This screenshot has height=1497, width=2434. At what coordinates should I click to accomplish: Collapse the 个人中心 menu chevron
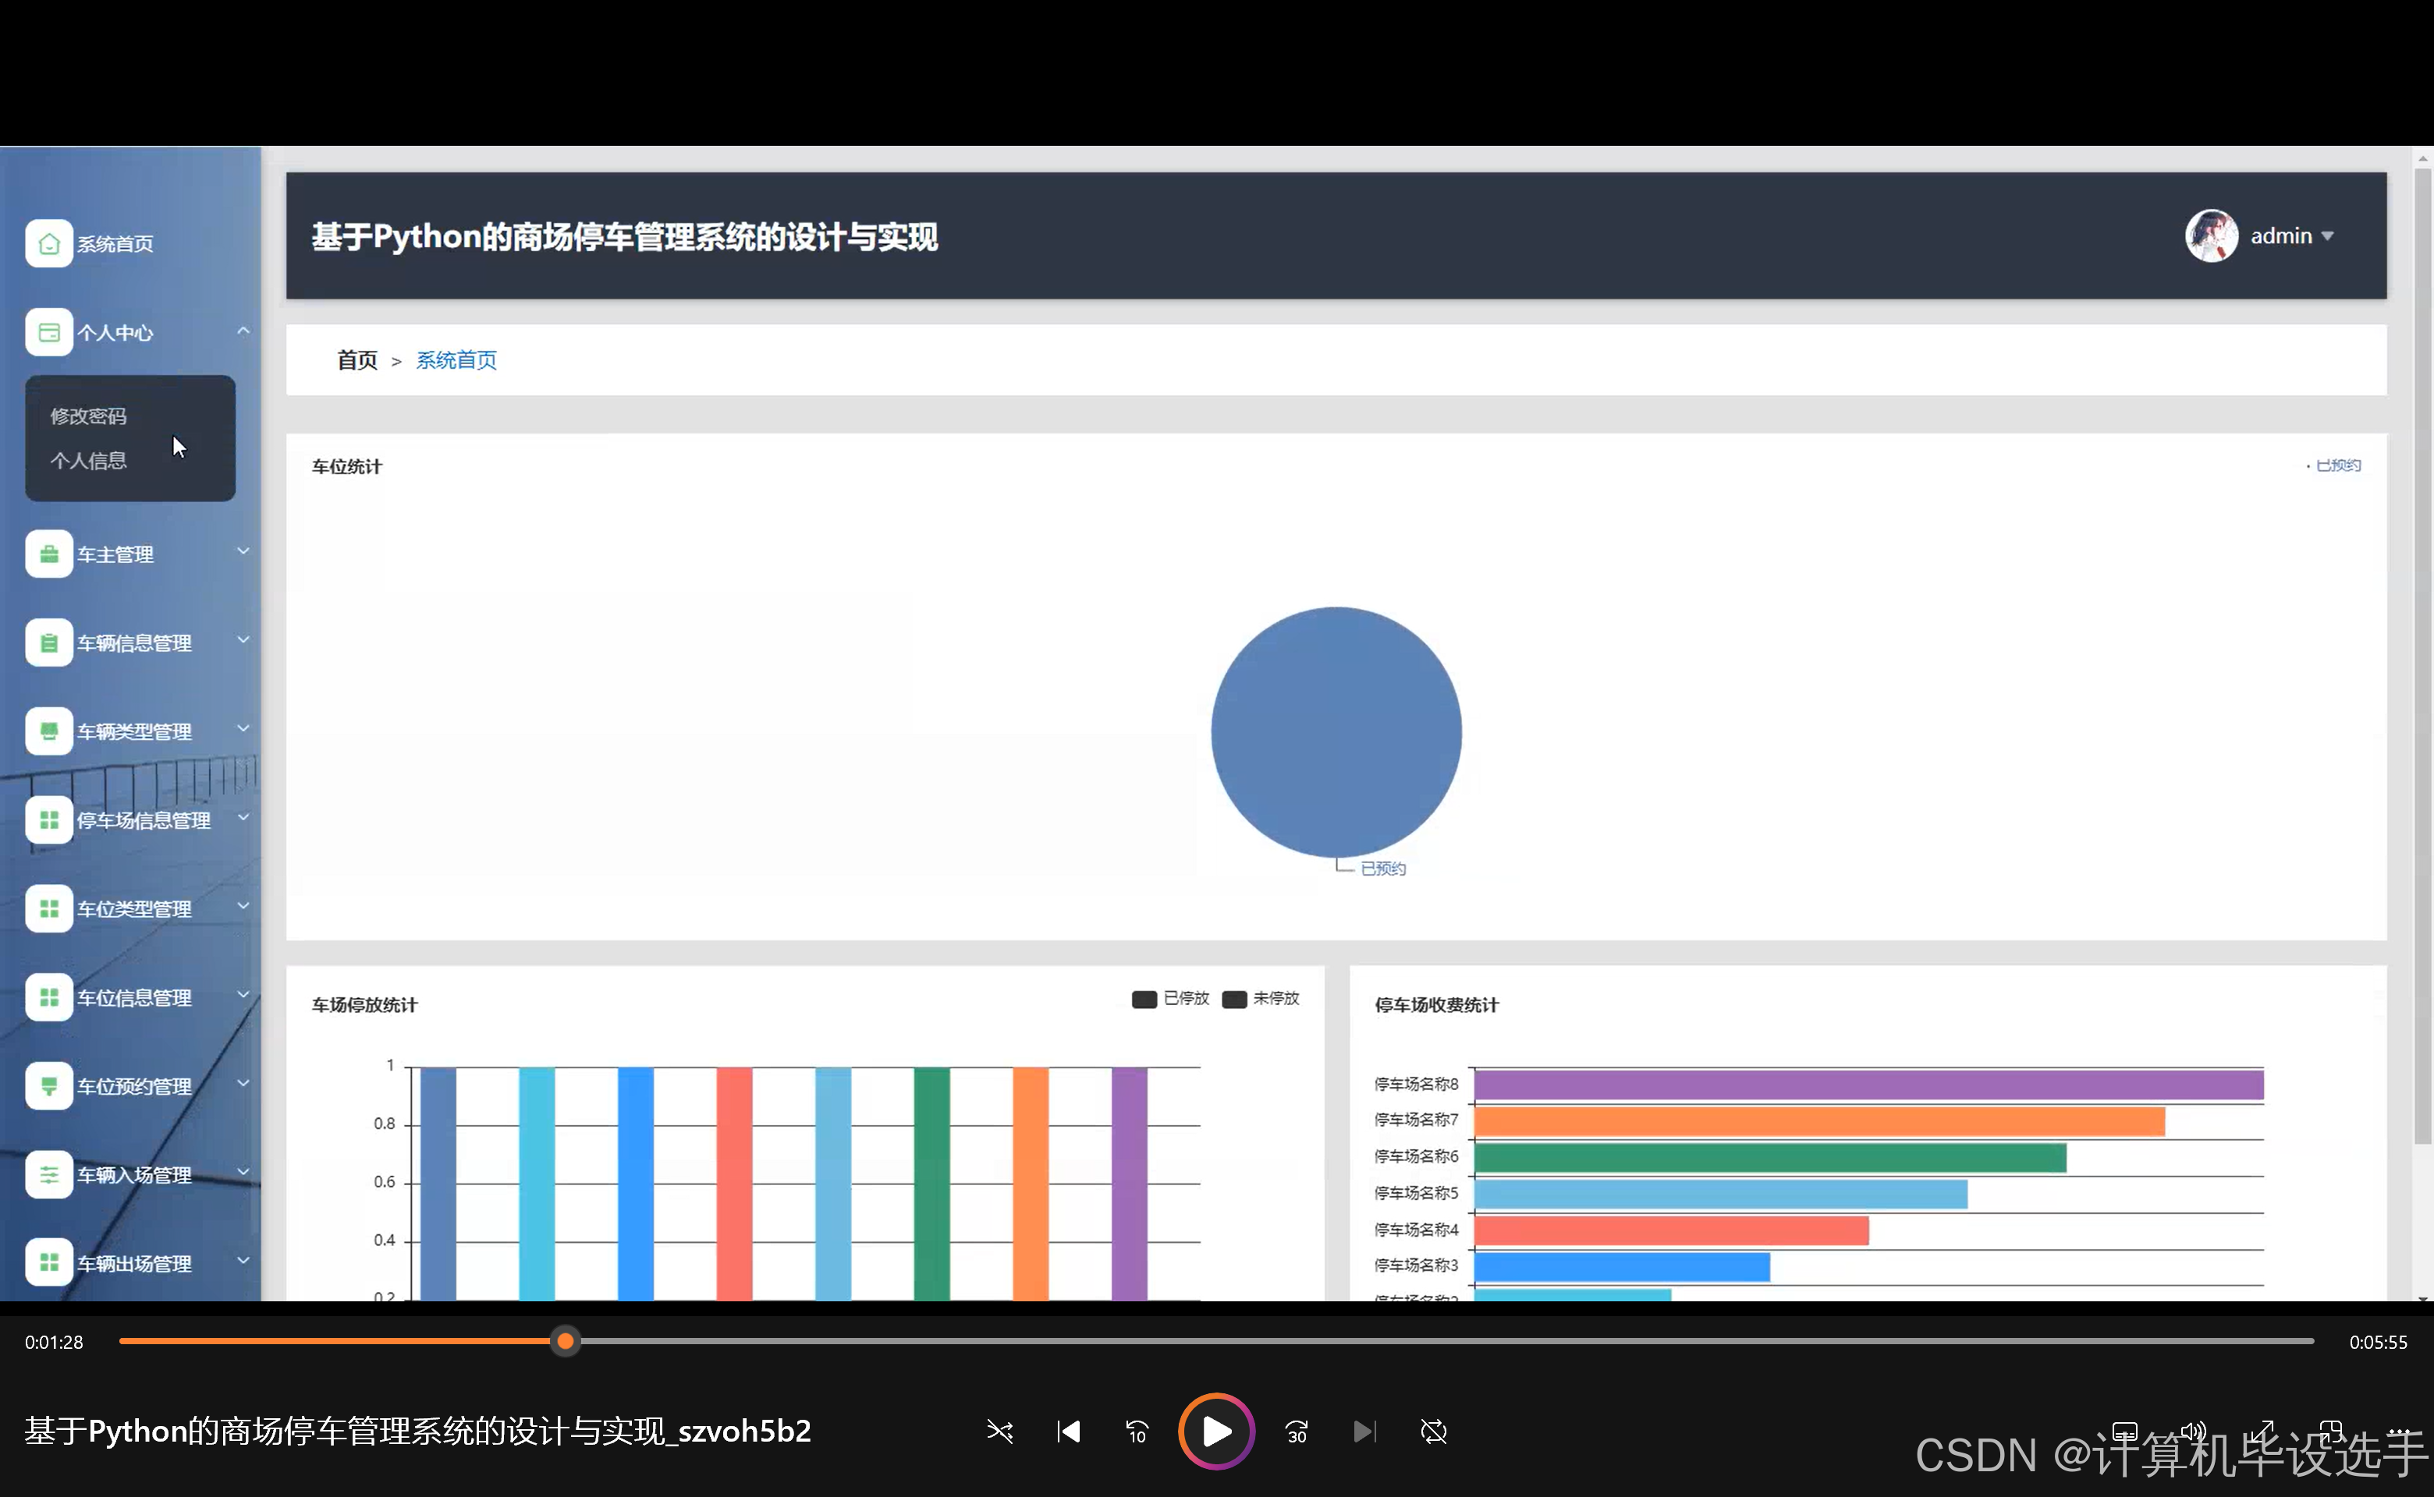[243, 331]
